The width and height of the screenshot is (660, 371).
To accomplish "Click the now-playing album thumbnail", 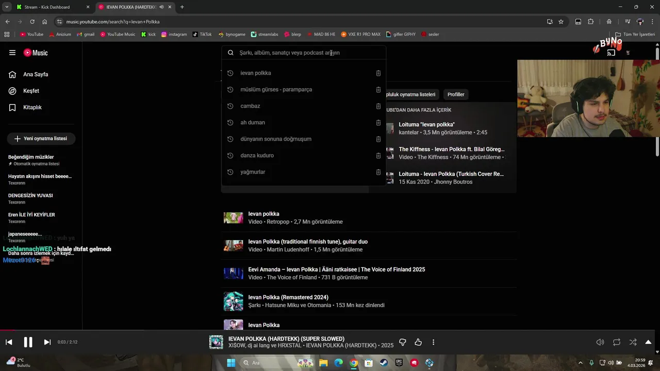I will (216, 342).
